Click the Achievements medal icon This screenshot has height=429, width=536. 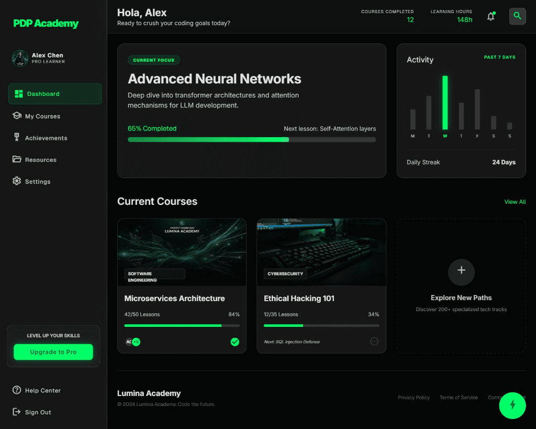coord(17,138)
